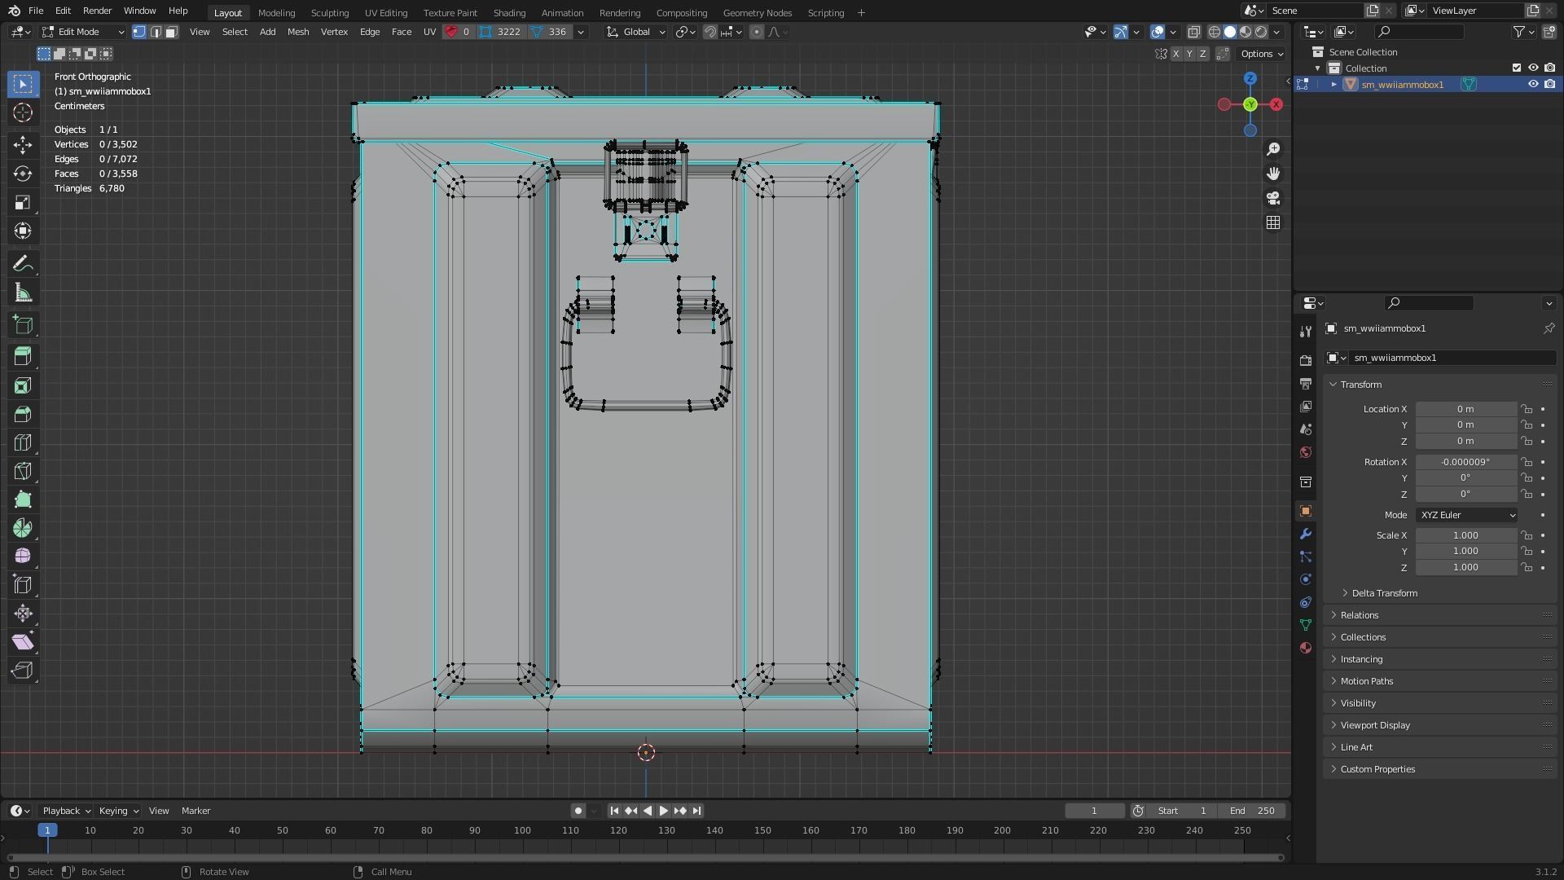Select the Knife tool
1564x880 pixels.
coord(23,471)
